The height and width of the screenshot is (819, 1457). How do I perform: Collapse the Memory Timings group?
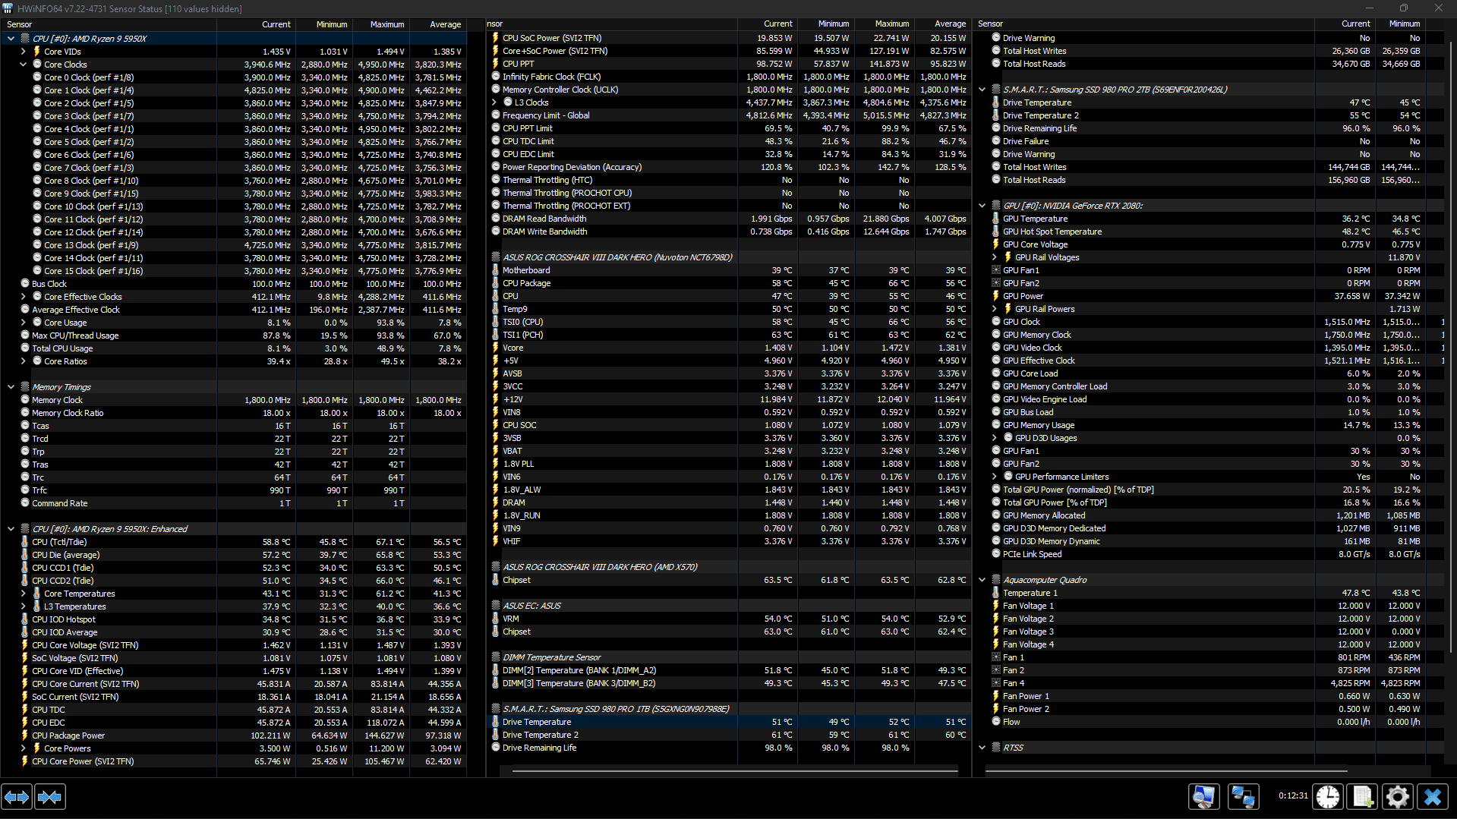[x=11, y=387]
